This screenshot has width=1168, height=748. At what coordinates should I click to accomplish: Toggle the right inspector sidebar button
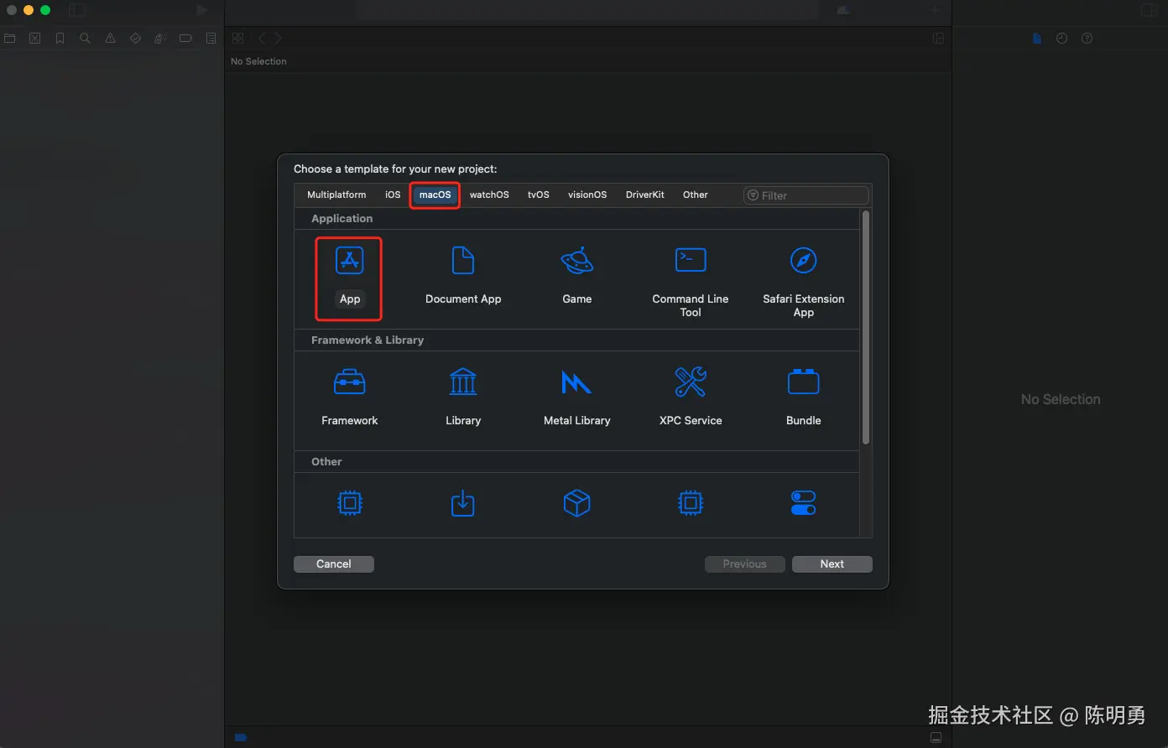tap(1149, 10)
